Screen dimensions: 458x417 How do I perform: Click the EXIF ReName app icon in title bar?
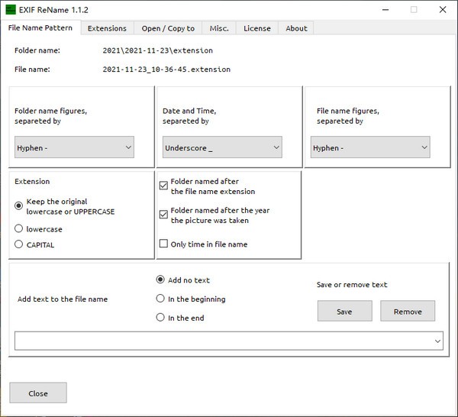pos(11,10)
